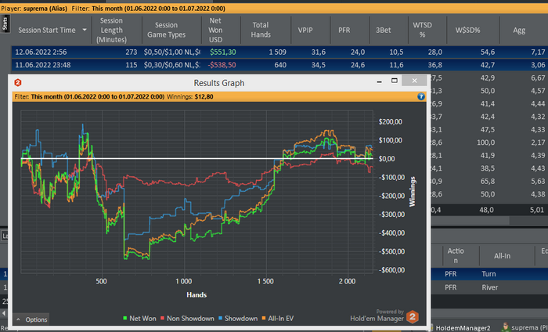
Task: Click the $0,50/$1,00 NL game type cell
Action: [x=171, y=52]
